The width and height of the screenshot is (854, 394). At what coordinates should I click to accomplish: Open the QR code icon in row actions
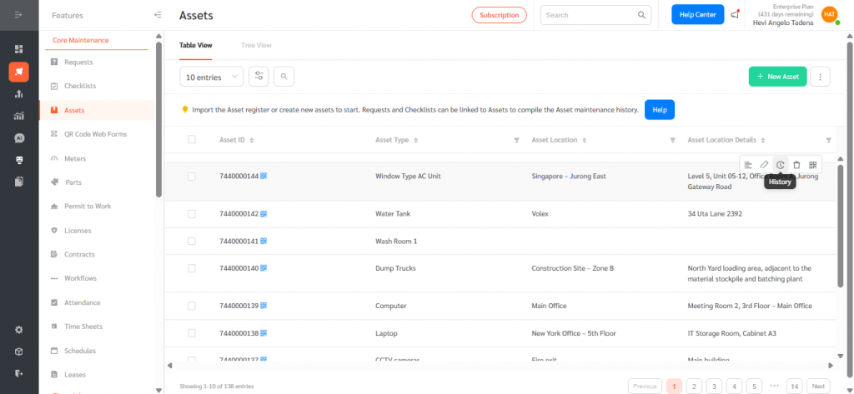813,165
